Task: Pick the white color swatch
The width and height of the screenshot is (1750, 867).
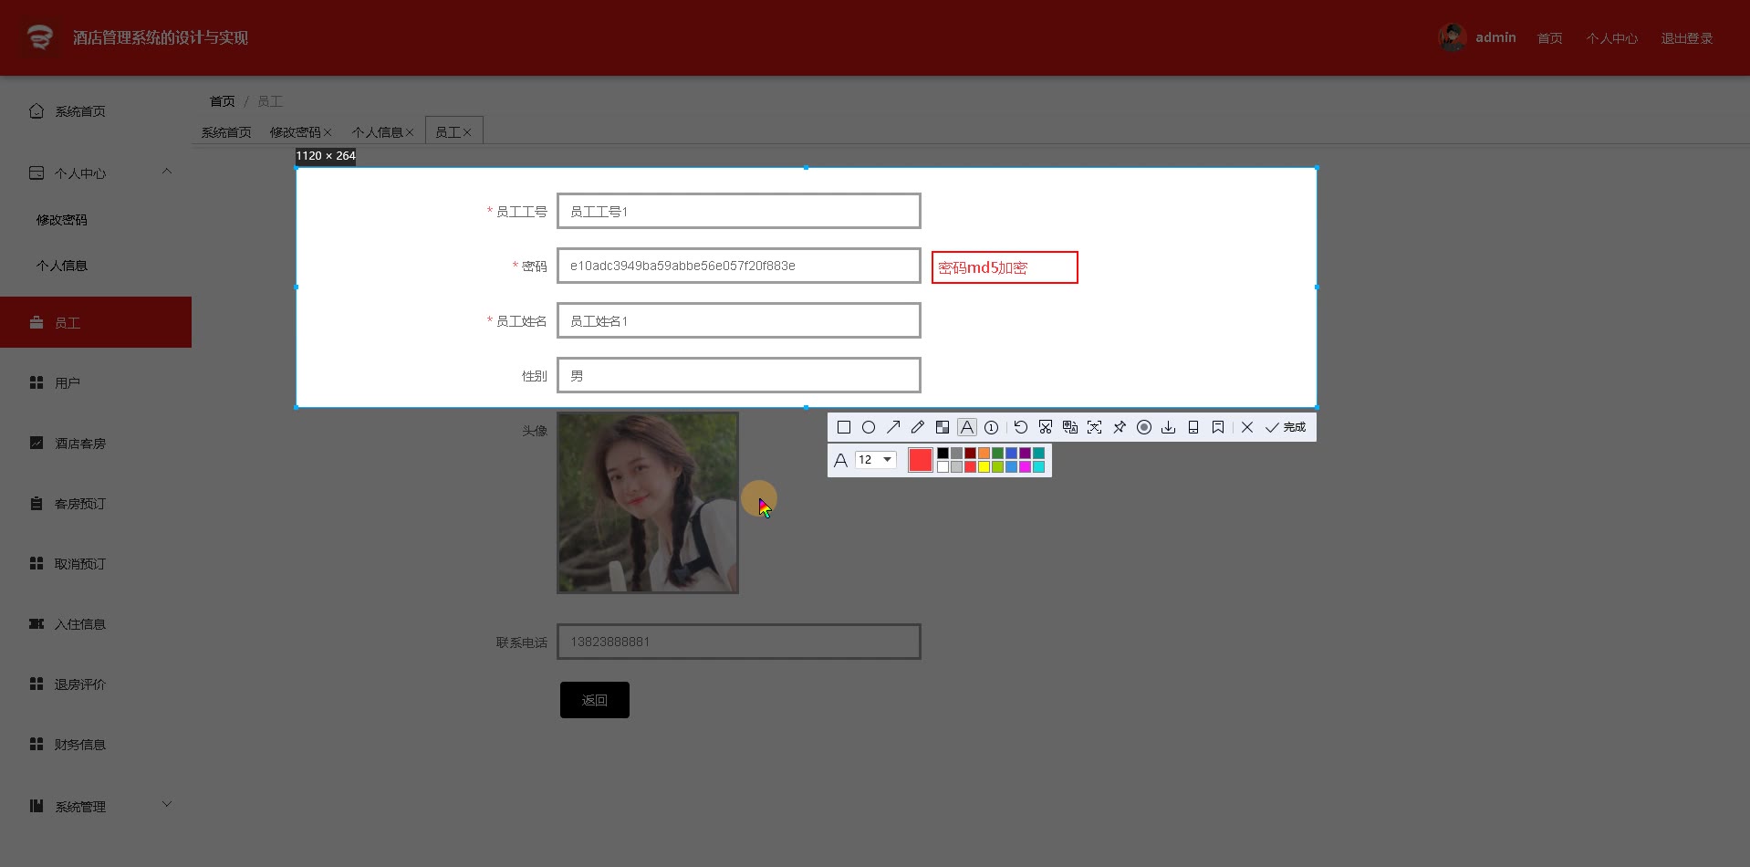Action: [x=943, y=467]
